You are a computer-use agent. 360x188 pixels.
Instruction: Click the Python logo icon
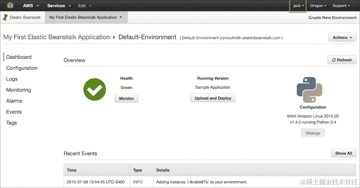coord(309,90)
